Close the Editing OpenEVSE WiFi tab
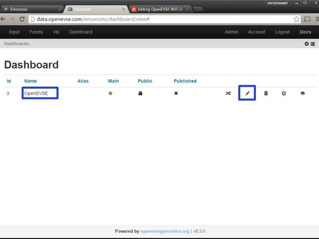The width and height of the screenshot is (319, 239). (187, 10)
